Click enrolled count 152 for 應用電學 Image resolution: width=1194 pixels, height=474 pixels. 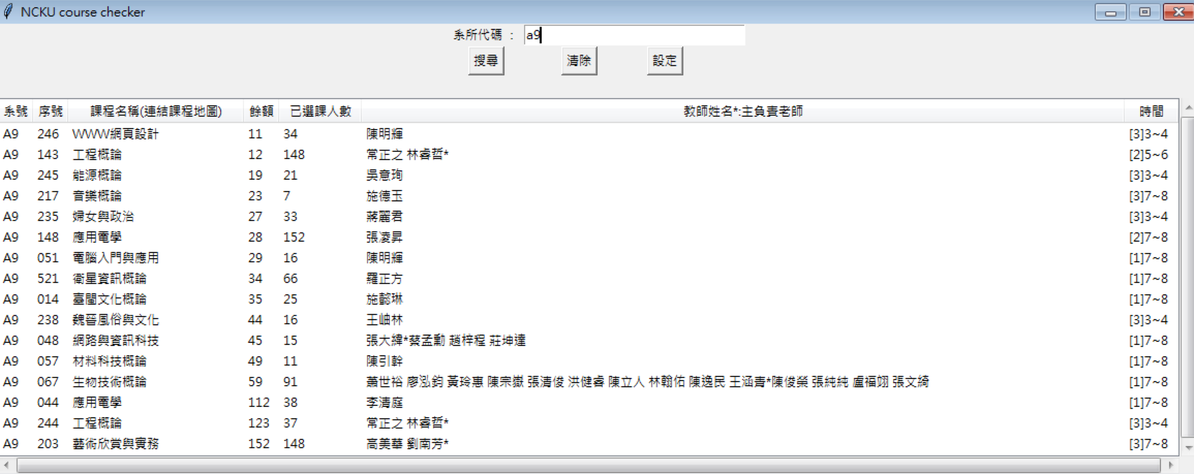(294, 237)
